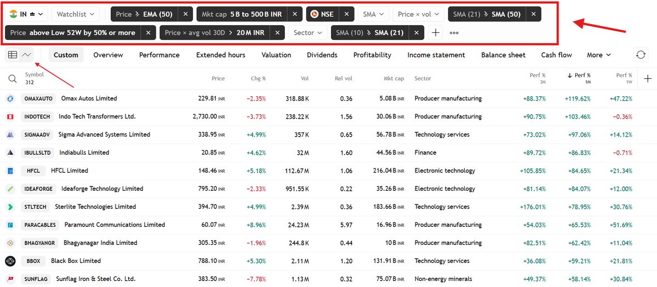
Task: Click Indiabulls Limited company name
Action: (84, 153)
